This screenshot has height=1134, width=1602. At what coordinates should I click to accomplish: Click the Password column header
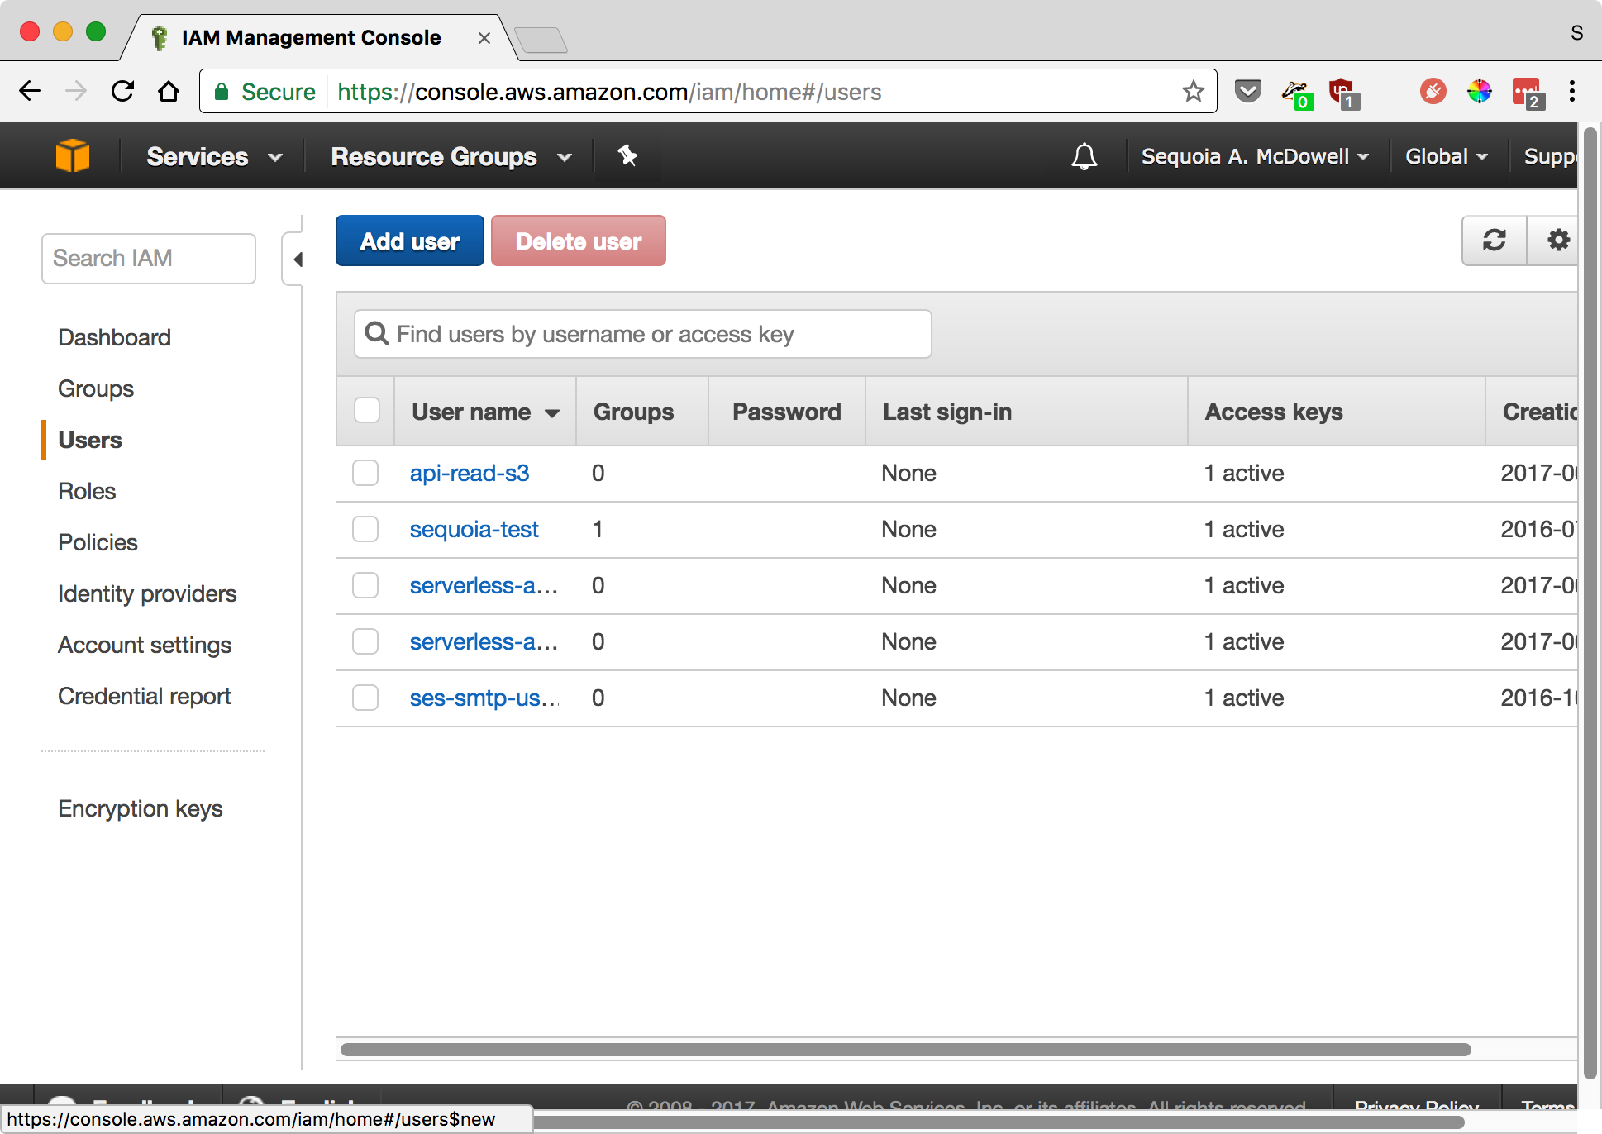[787, 412]
